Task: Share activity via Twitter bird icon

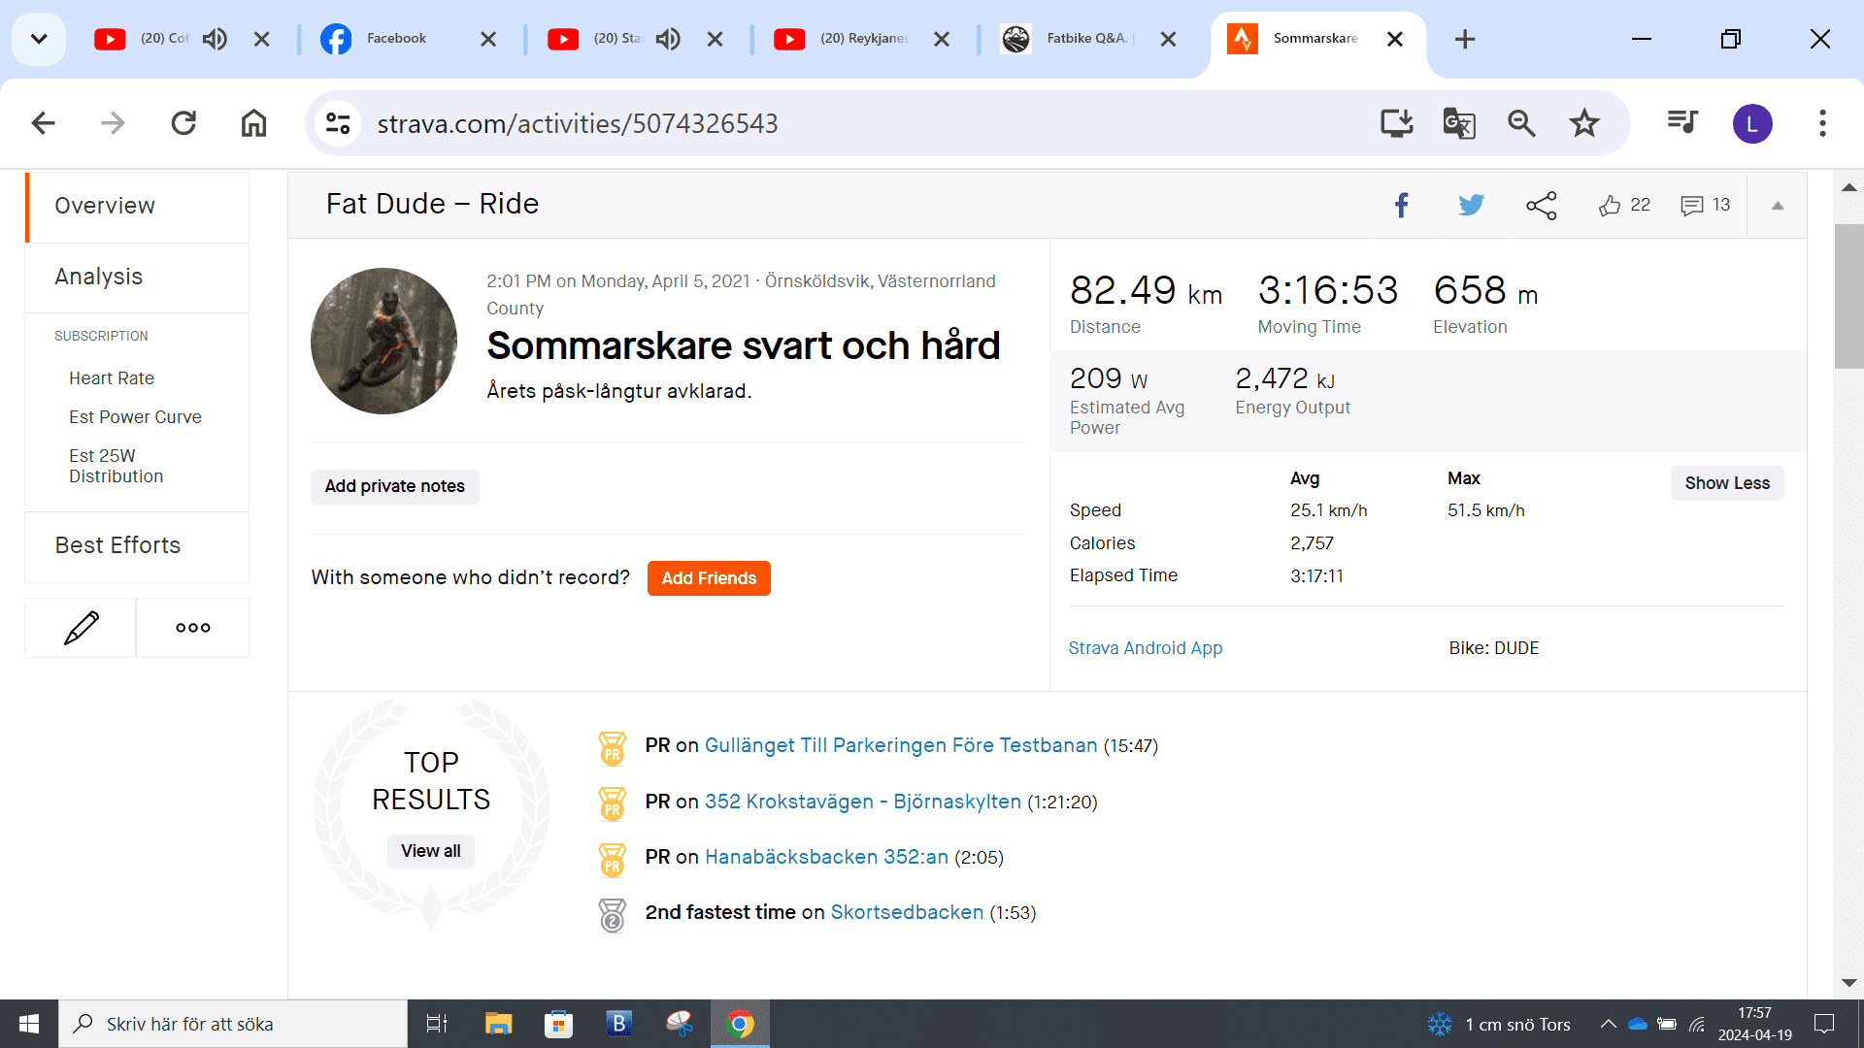Action: [1471, 205]
